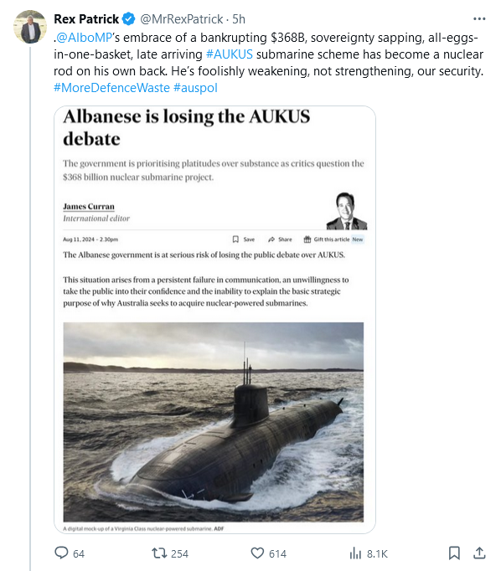Open the #MoreDefenceWaste hashtag

tap(111, 88)
